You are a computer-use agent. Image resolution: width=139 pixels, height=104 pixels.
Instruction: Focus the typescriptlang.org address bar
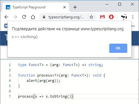pyautogui.click(x=66, y=17)
